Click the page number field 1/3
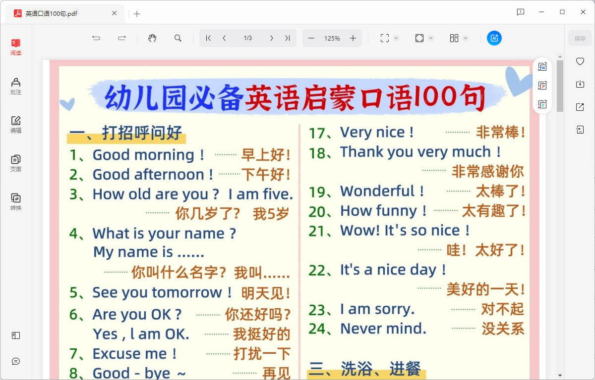Viewport: 595px width, 380px height. click(248, 38)
